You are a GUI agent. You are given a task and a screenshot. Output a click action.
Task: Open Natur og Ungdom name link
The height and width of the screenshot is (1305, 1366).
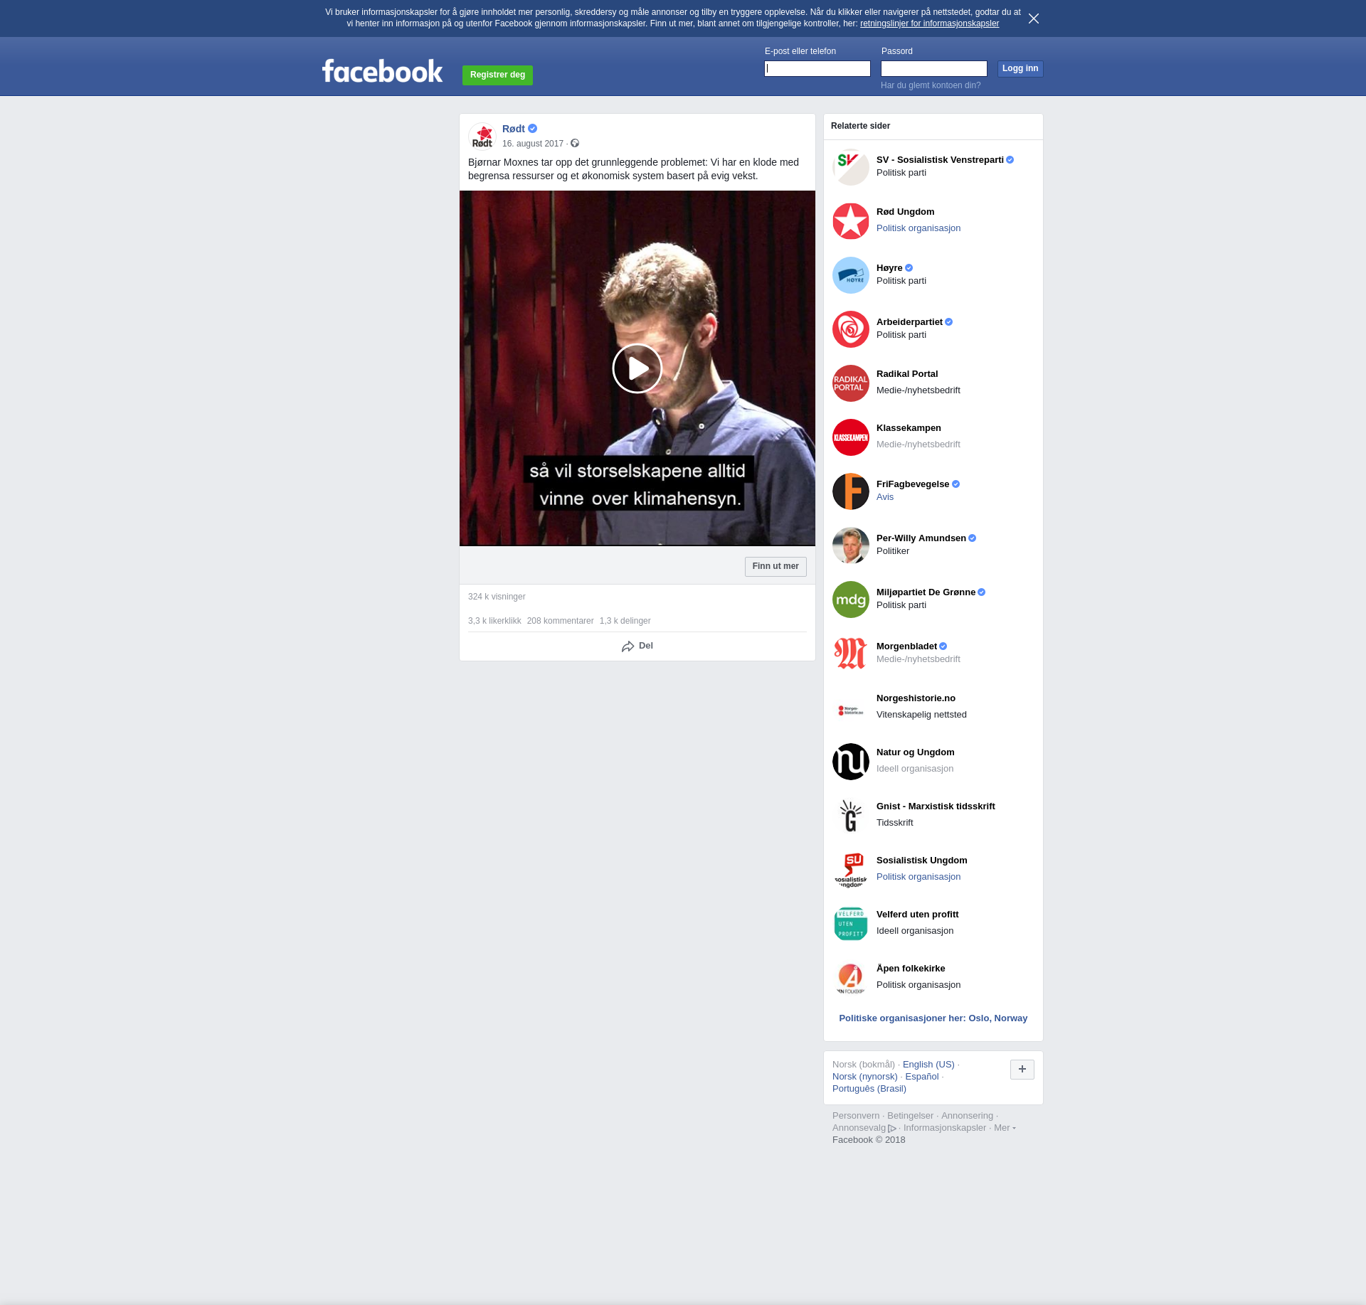pos(915,752)
